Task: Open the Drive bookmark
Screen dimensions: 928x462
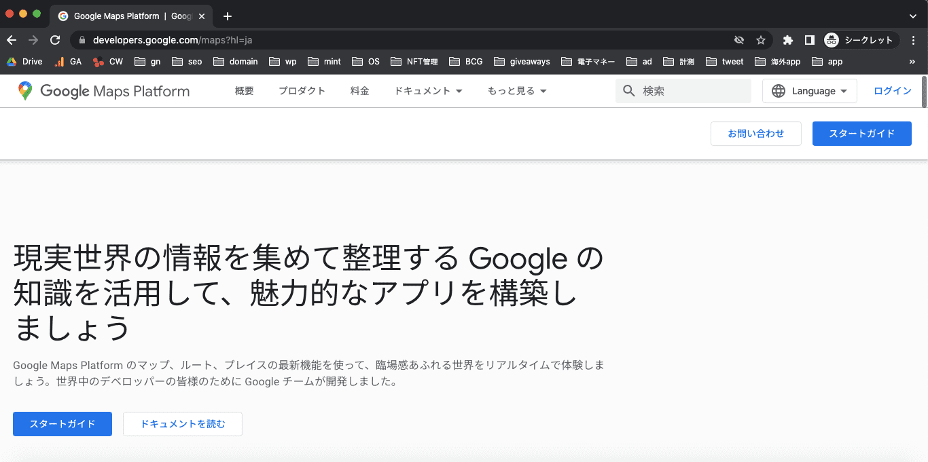Action: (x=24, y=62)
